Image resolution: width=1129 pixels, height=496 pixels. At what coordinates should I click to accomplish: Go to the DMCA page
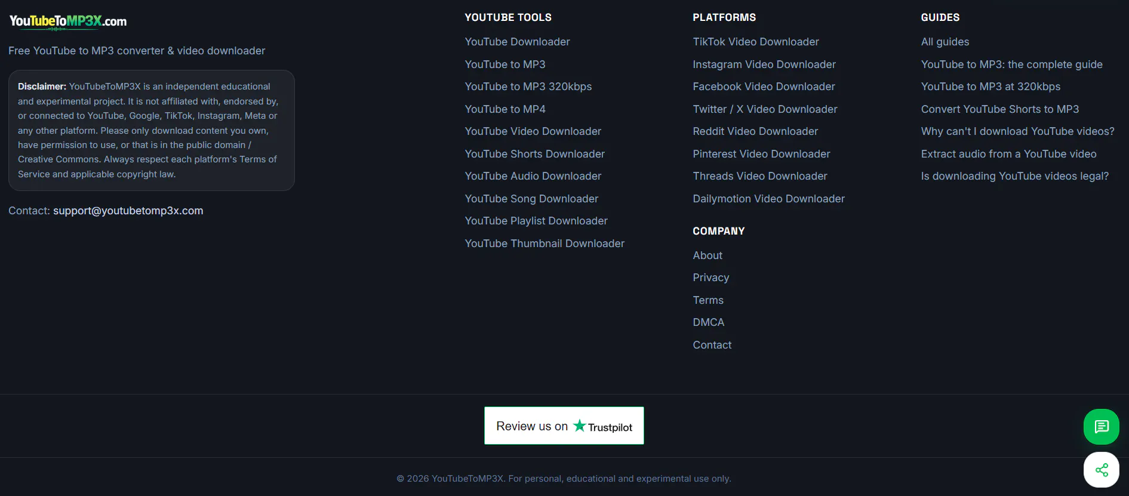point(709,322)
